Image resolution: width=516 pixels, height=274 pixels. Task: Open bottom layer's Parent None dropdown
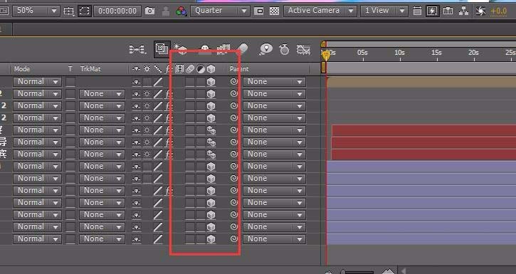point(275,239)
